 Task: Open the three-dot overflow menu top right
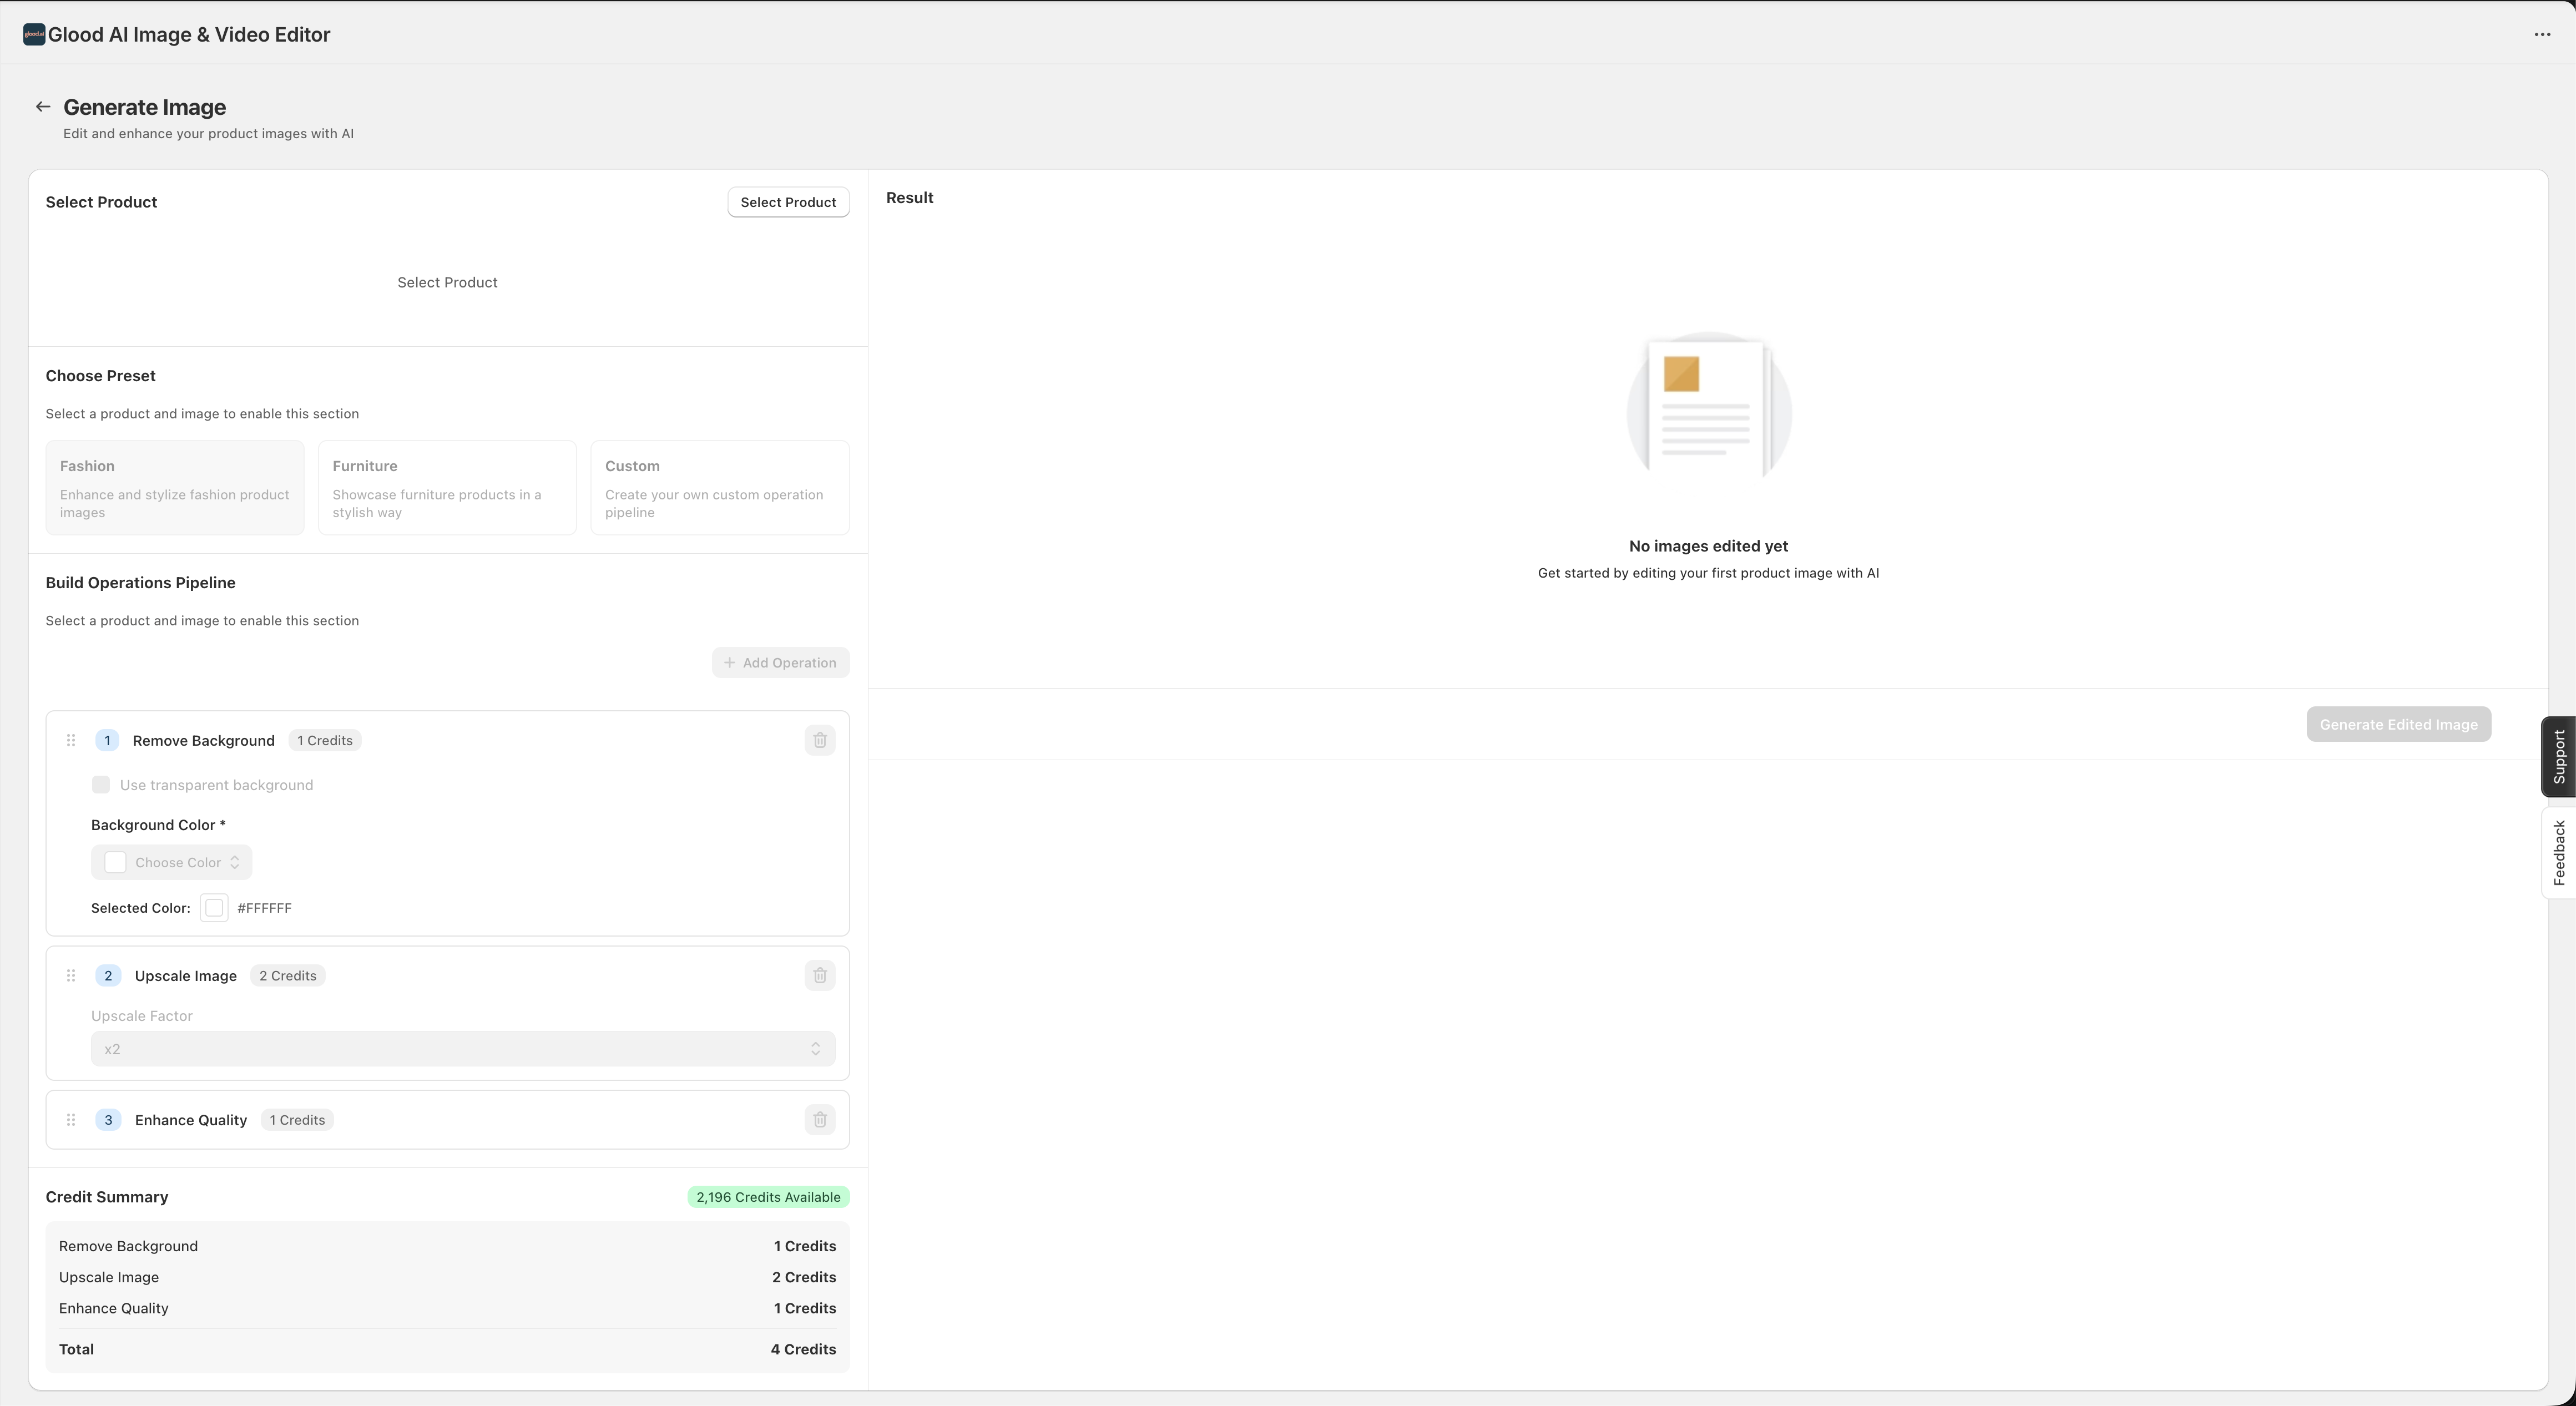click(x=2542, y=34)
